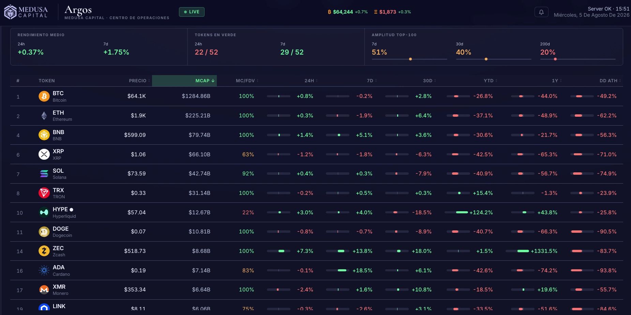Click the Medusa Capital logo
Viewport: 631px width, 315px height.
pos(26,12)
